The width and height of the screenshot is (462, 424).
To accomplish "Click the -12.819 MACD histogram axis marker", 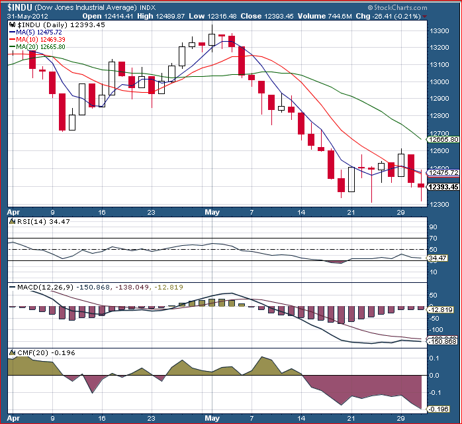I will (440, 309).
